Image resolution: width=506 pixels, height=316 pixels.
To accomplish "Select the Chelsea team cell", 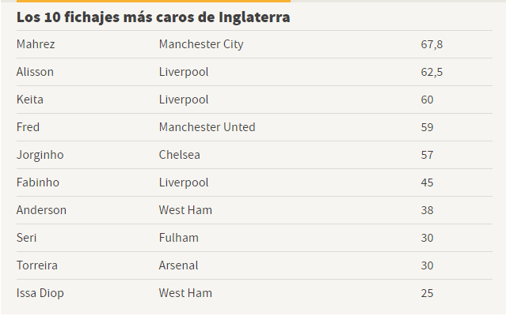I will (x=180, y=155).
